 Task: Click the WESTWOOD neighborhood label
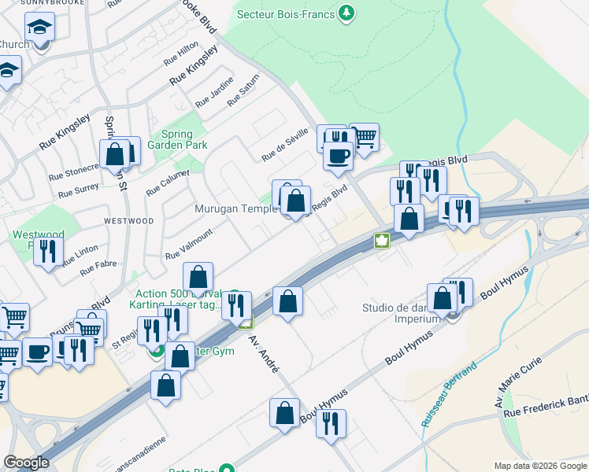pyautogui.click(x=129, y=221)
